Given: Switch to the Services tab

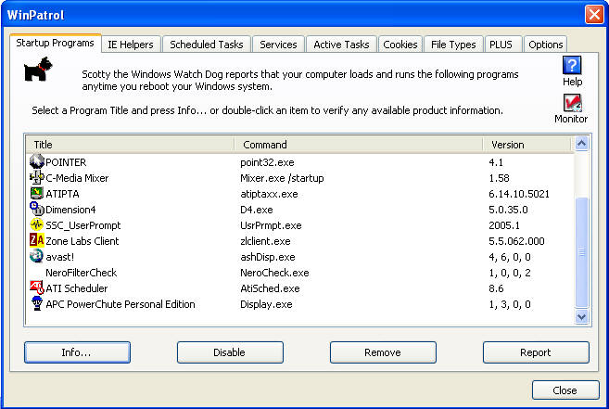Looking at the screenshot, I should tap(278, 45).
